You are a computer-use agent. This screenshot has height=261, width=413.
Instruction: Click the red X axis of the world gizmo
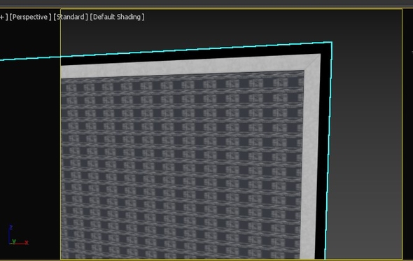pos(27,242)
